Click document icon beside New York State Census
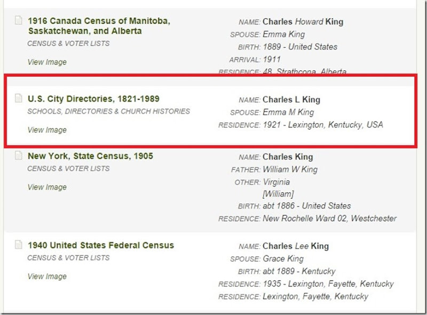 pos(19,156)
